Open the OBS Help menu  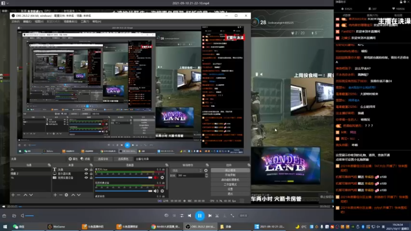click(97, 22)
